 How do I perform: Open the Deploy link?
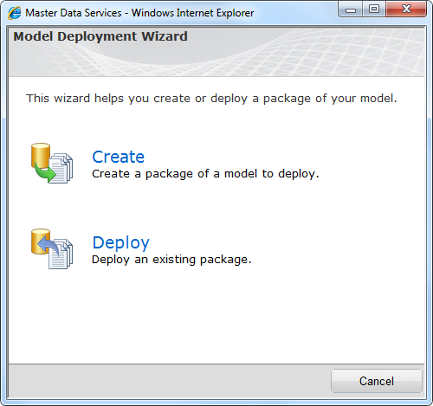click(x=120, y=242)
